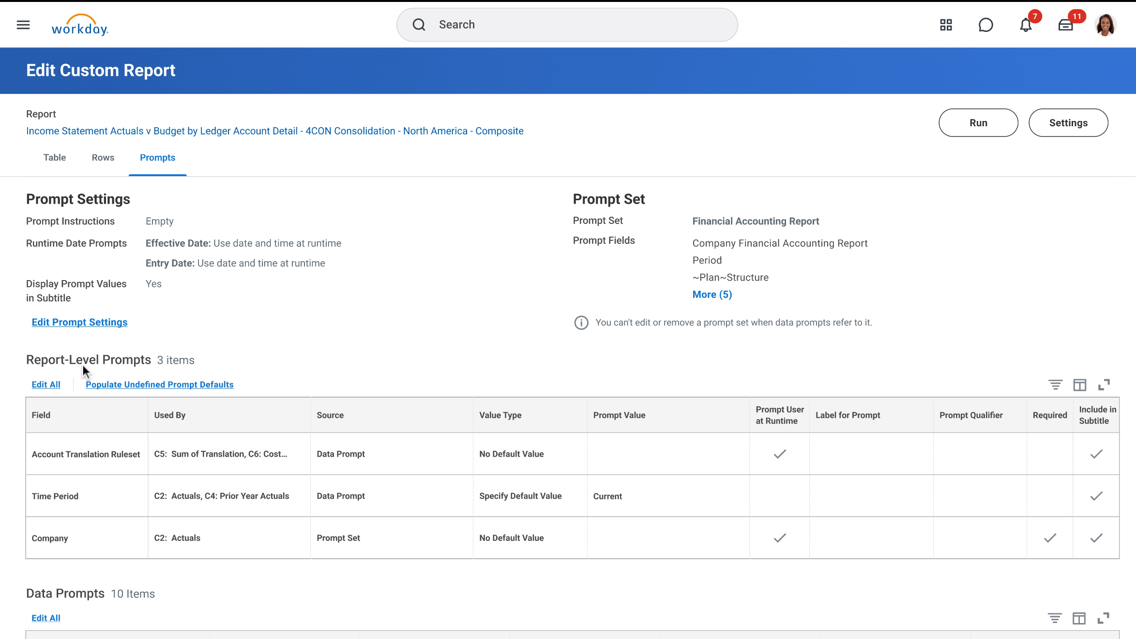Expand Report-Level Prompts grid to fullscreen
The image size is (1136, 639).
1104,385
